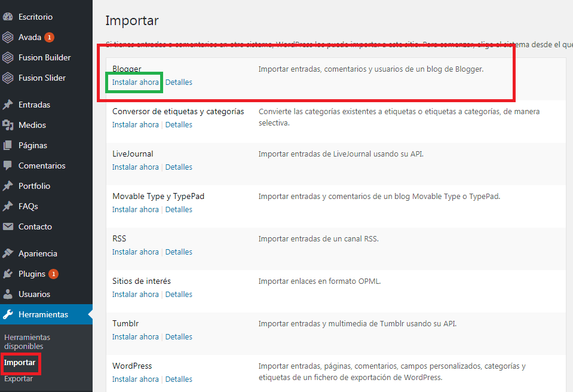The image size is (573, 392).
Task: View Detalles for WordPress importer
Action: click(x=179, y=379)
